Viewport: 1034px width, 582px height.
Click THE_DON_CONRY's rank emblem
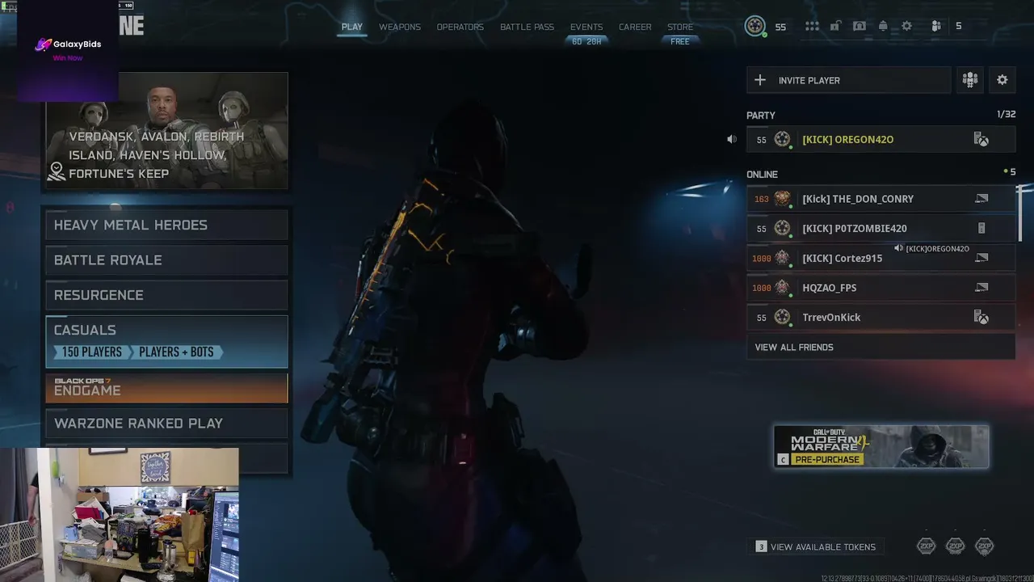[x=782, y=199]
